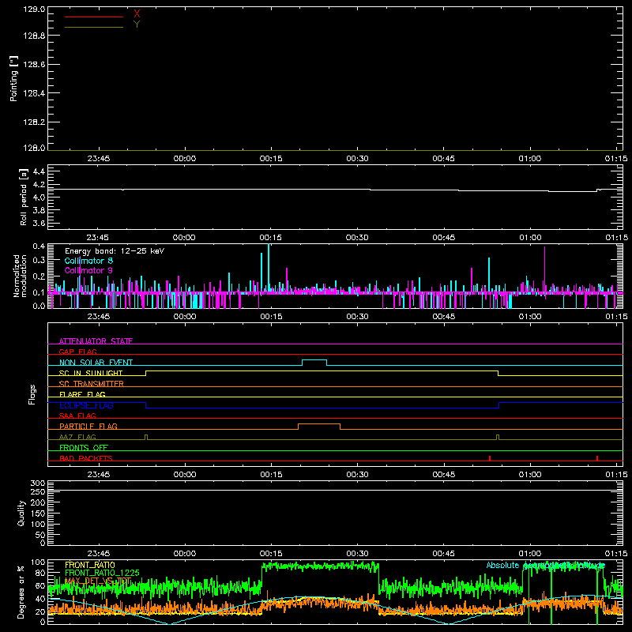
Task: Click the 23:45 time label under Pointing plot
Action: (98, 159)
